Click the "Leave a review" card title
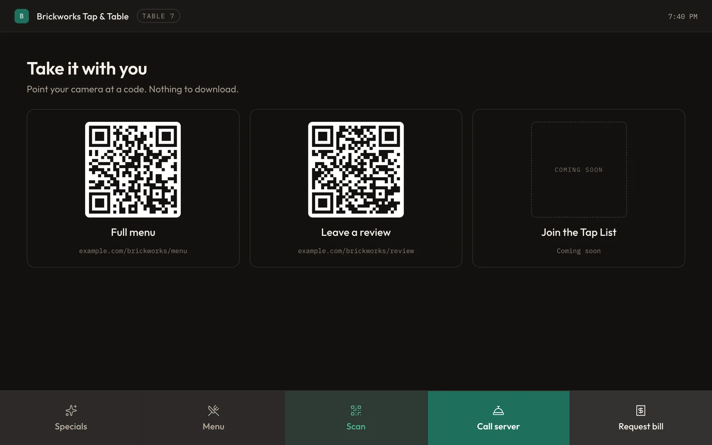 [356, 232]
